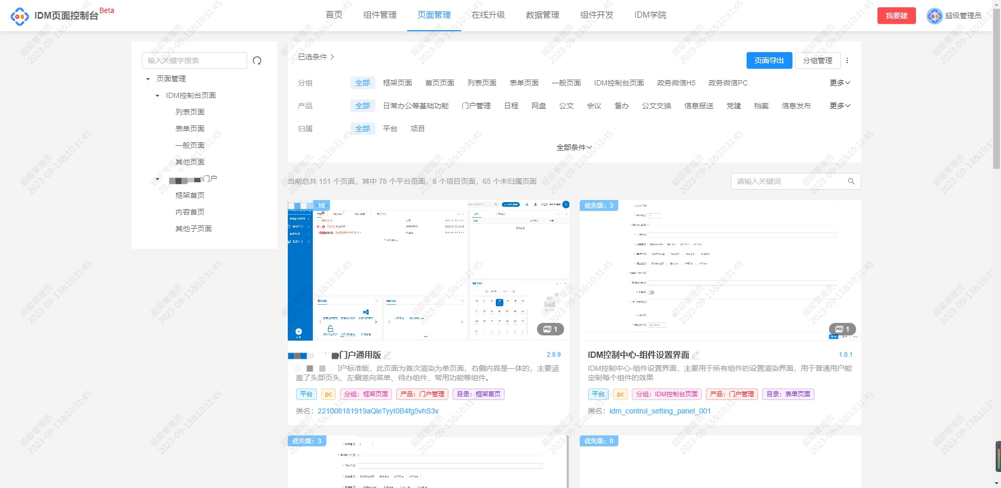Collapse the 门户 tree node
Viewport: 1001px width, 488px height.
tap(157, 179)
